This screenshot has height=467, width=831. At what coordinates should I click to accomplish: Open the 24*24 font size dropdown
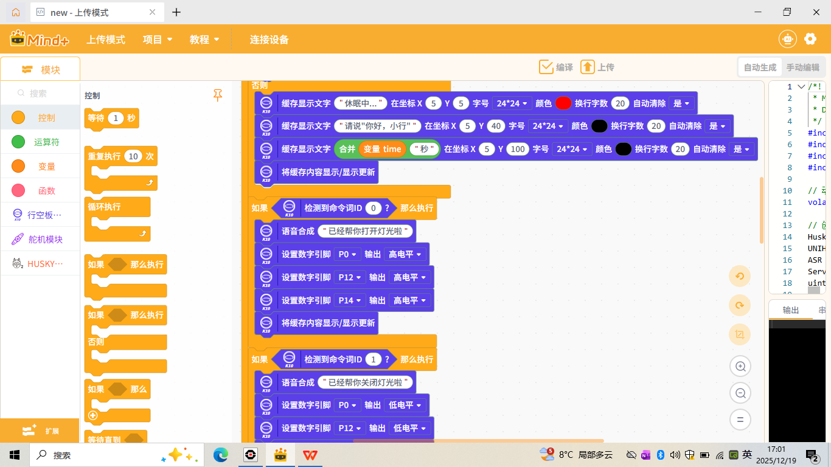pos(512,103)
